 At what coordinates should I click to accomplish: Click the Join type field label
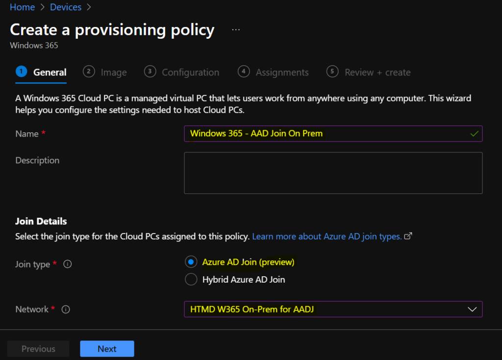point(33,264)
